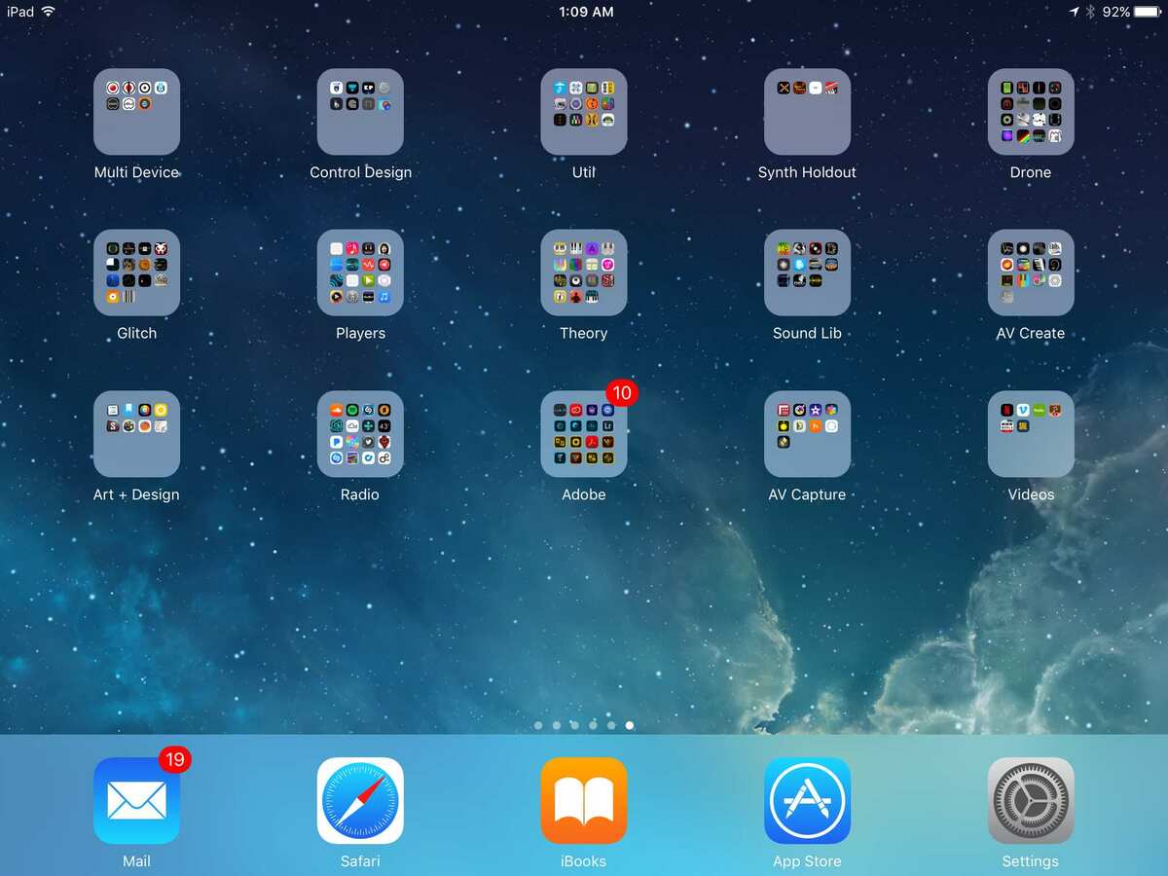Open the AV Create folder
Image resolution: width=1168 pixels, height=876 pixels.
tap(1031, 273)
